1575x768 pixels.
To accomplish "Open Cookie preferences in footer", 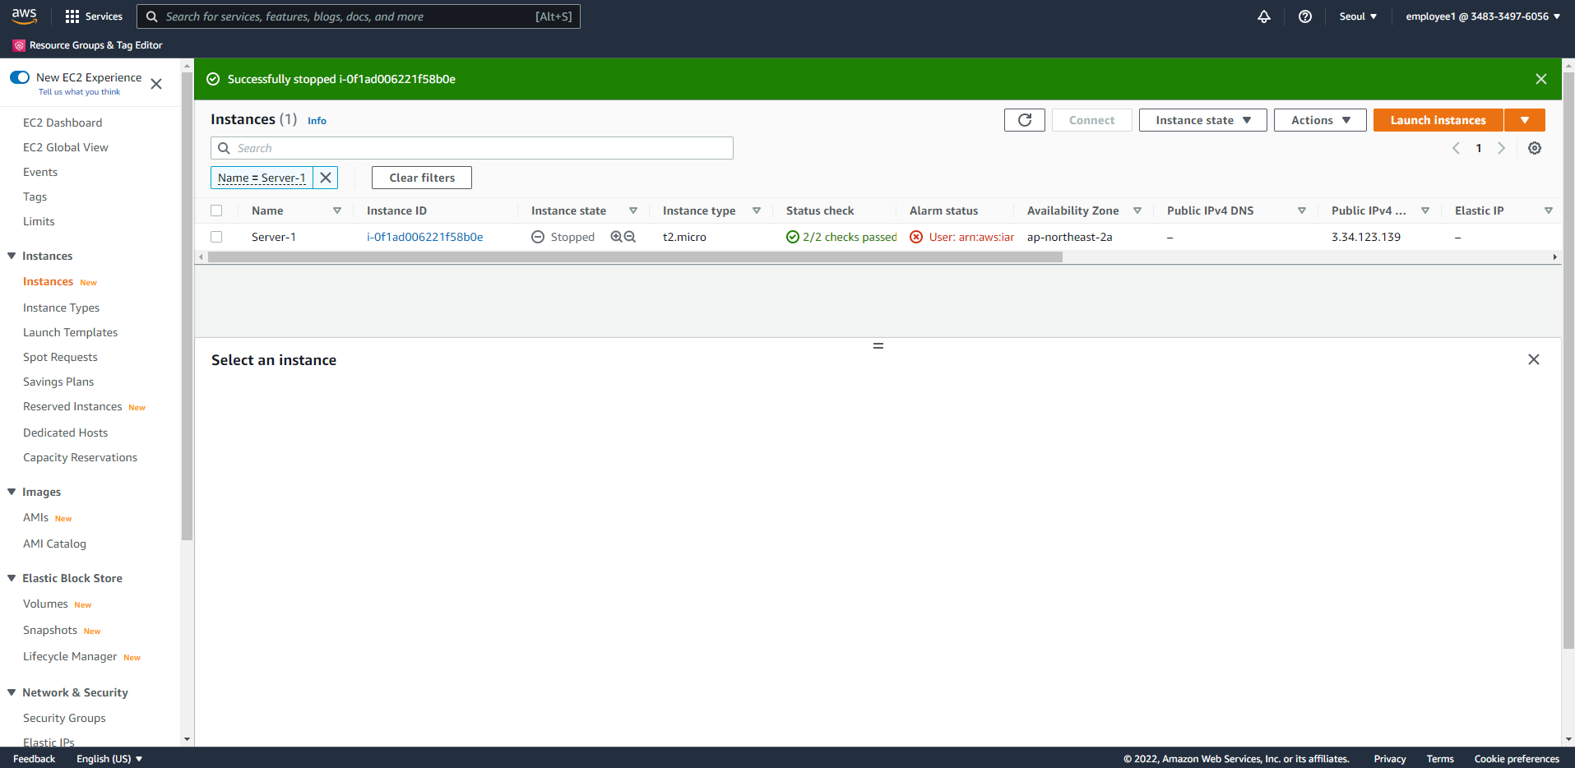I will 1517,759.
